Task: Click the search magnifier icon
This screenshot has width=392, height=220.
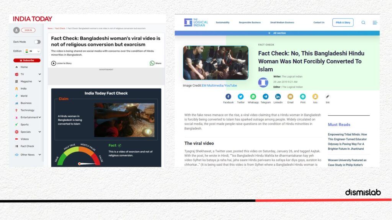Action: (x=363, y=23)
